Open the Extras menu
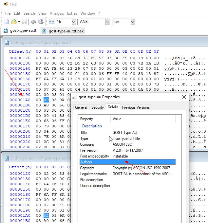 72,13
